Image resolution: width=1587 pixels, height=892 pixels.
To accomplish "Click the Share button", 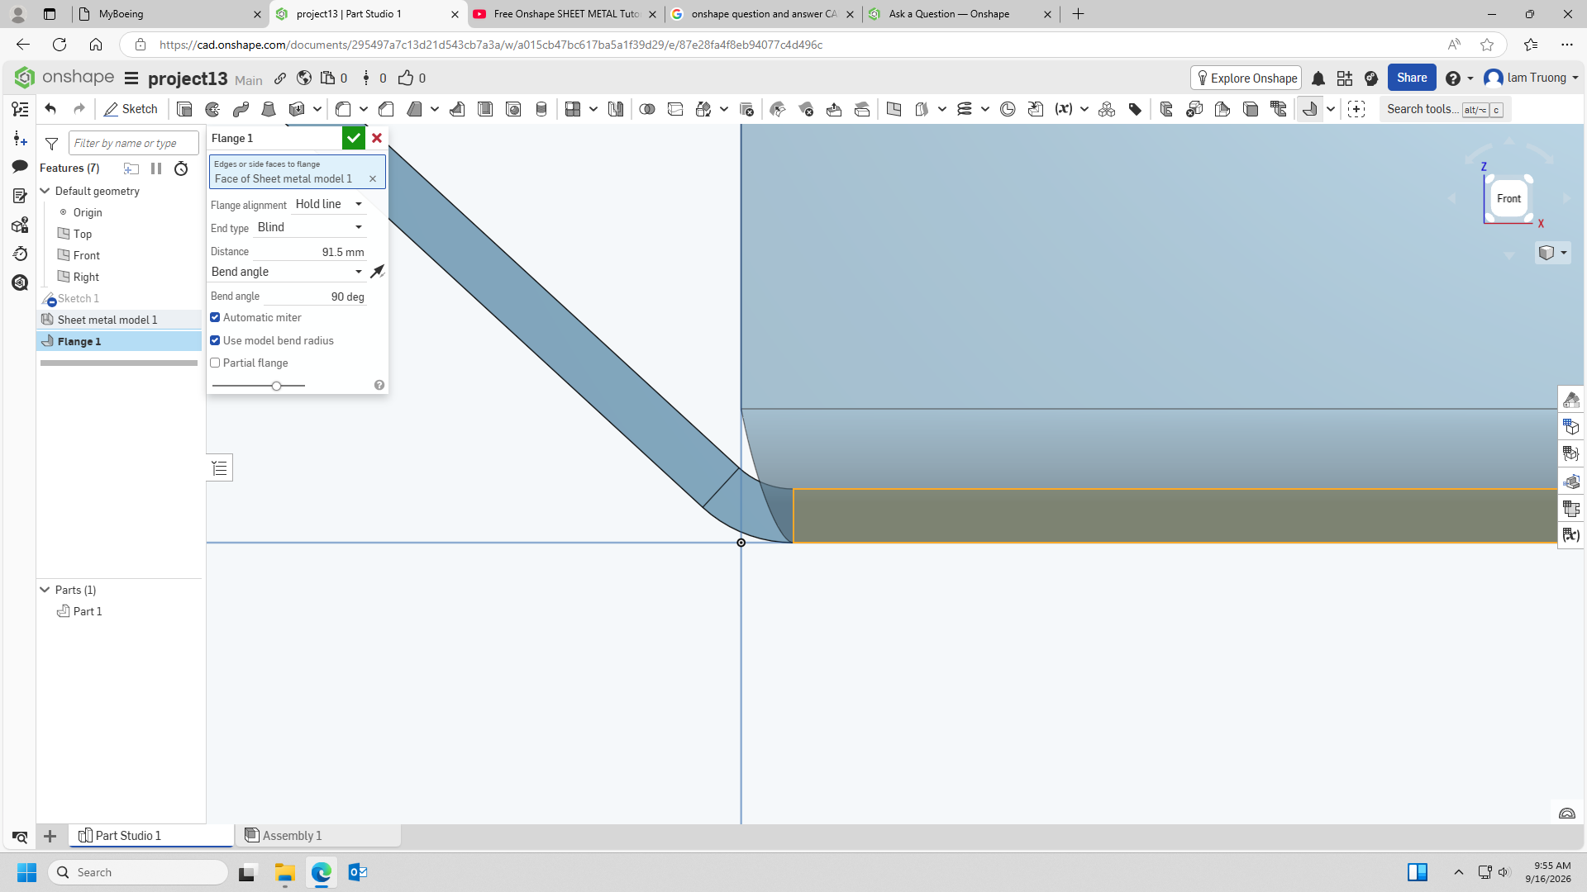I will pyautogui.click(x=1412, y=78).
